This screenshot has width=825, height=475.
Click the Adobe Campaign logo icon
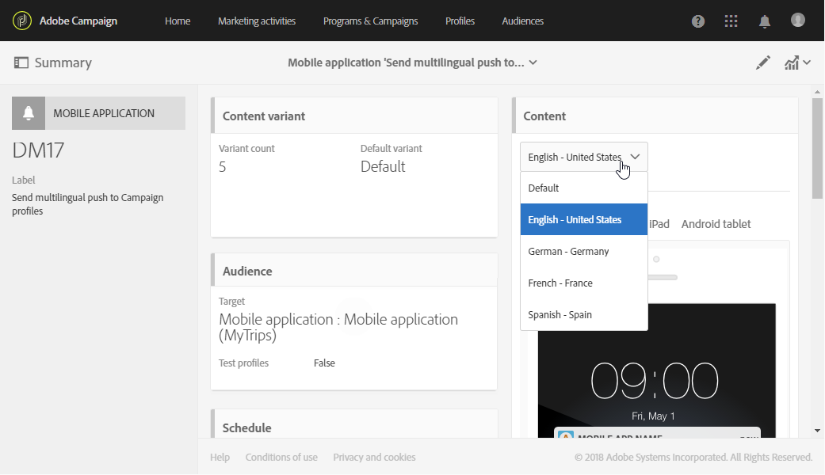22,21
